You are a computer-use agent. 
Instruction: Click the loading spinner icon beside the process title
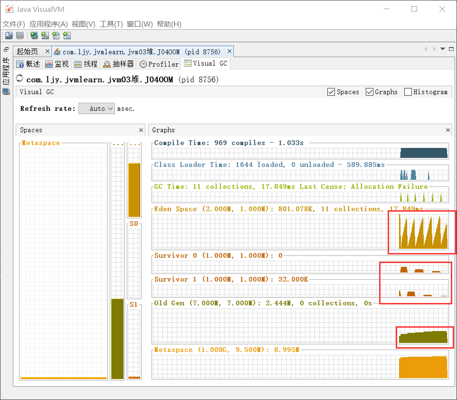coord(19,78)
